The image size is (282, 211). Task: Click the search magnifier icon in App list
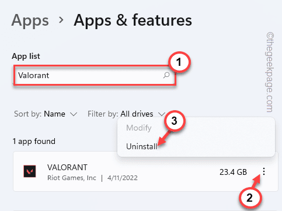(166, 75)
